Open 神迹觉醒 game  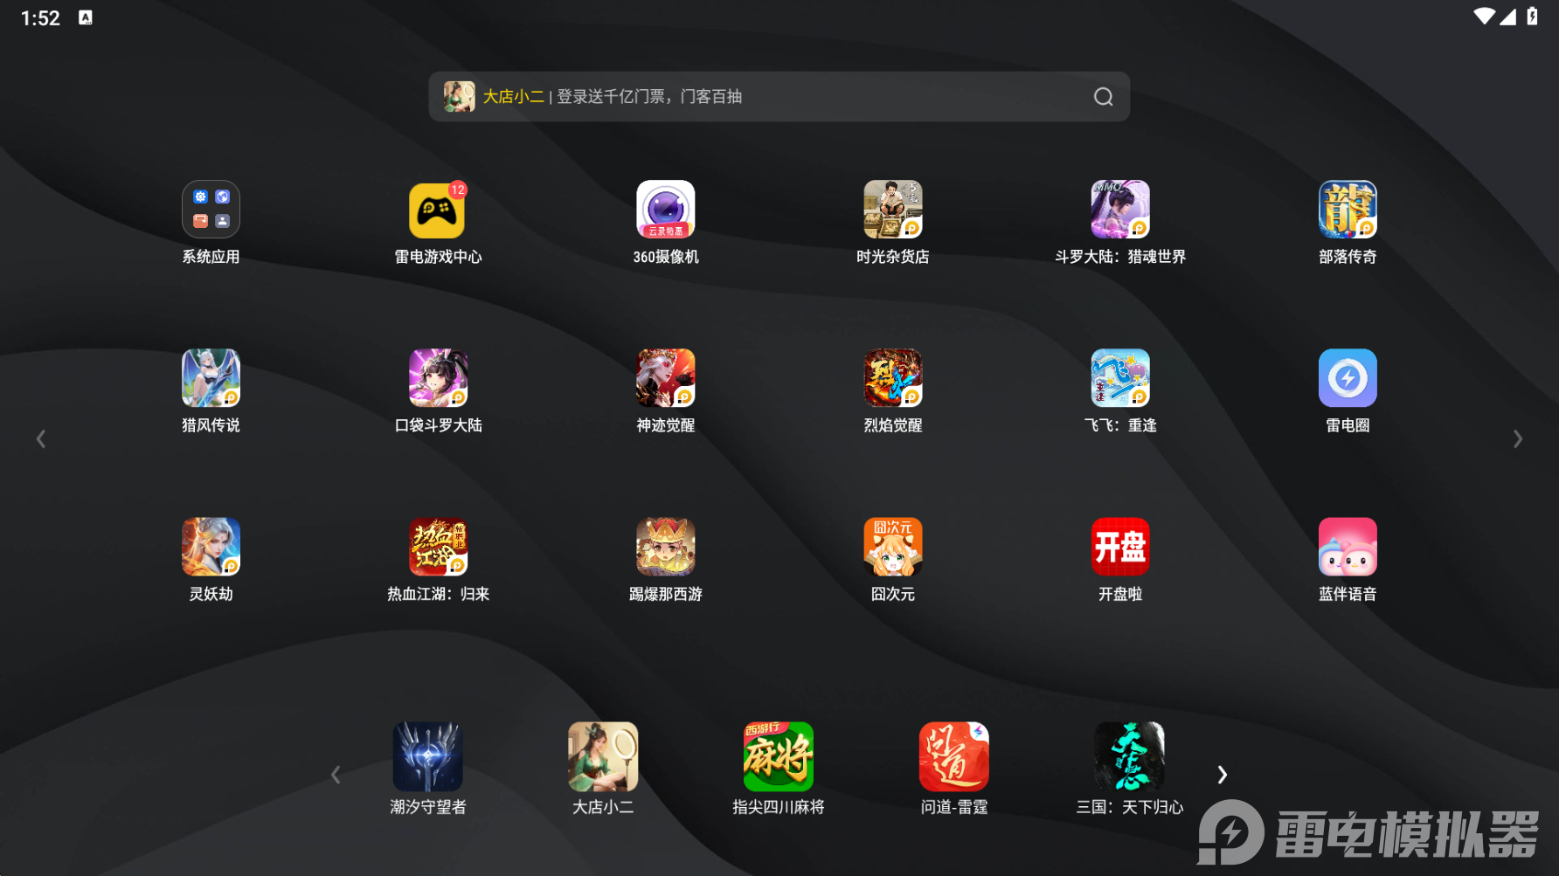[x=665, y=378]
